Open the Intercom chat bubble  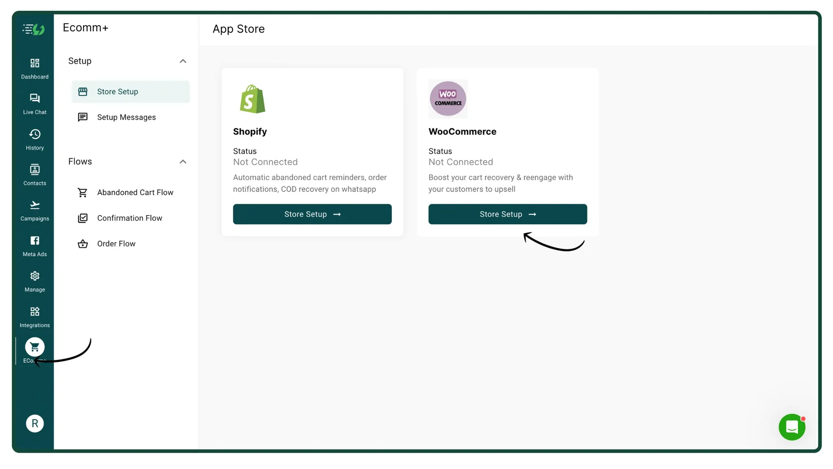tap(792, 427)
